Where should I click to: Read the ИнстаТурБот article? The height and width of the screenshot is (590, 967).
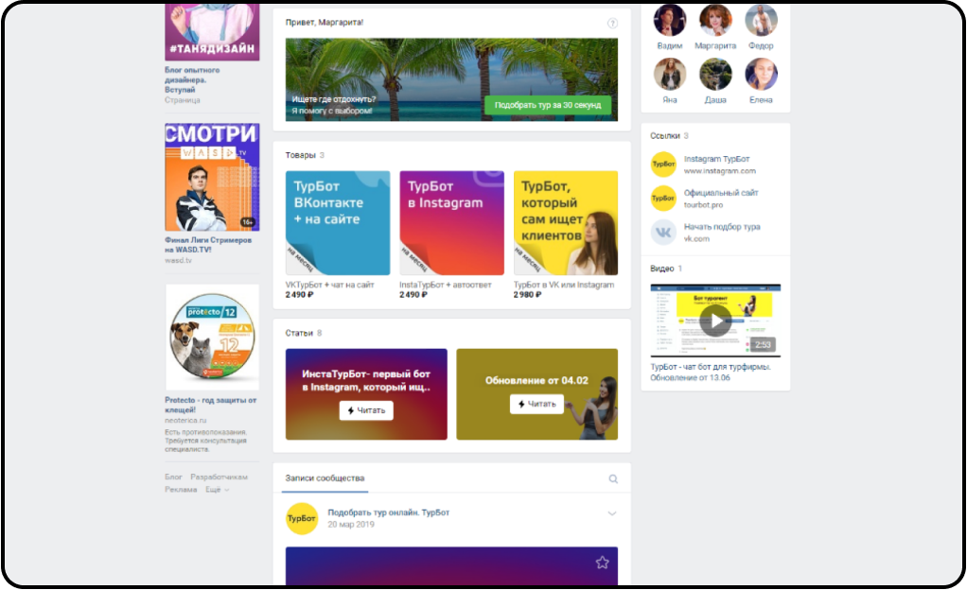(x=366, y=410)
